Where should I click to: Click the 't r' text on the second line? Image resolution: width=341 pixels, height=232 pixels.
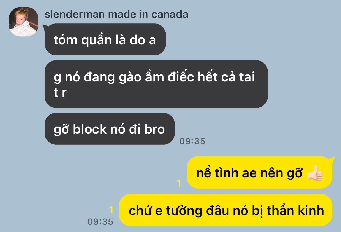[x=60, y=93]
